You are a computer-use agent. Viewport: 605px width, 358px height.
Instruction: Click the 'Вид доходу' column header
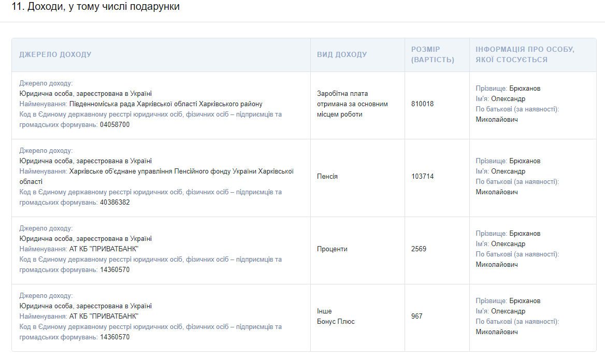pos(342,54)
